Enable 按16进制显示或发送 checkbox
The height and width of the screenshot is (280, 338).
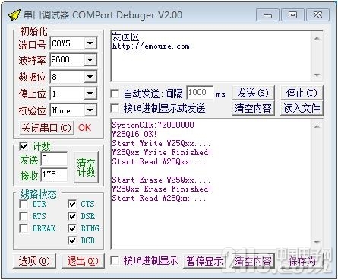[x=115, y=109]
